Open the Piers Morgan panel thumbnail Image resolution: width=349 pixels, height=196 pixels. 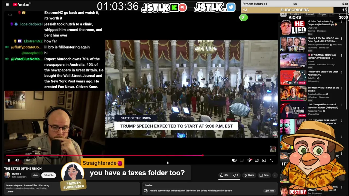(293, 44)
